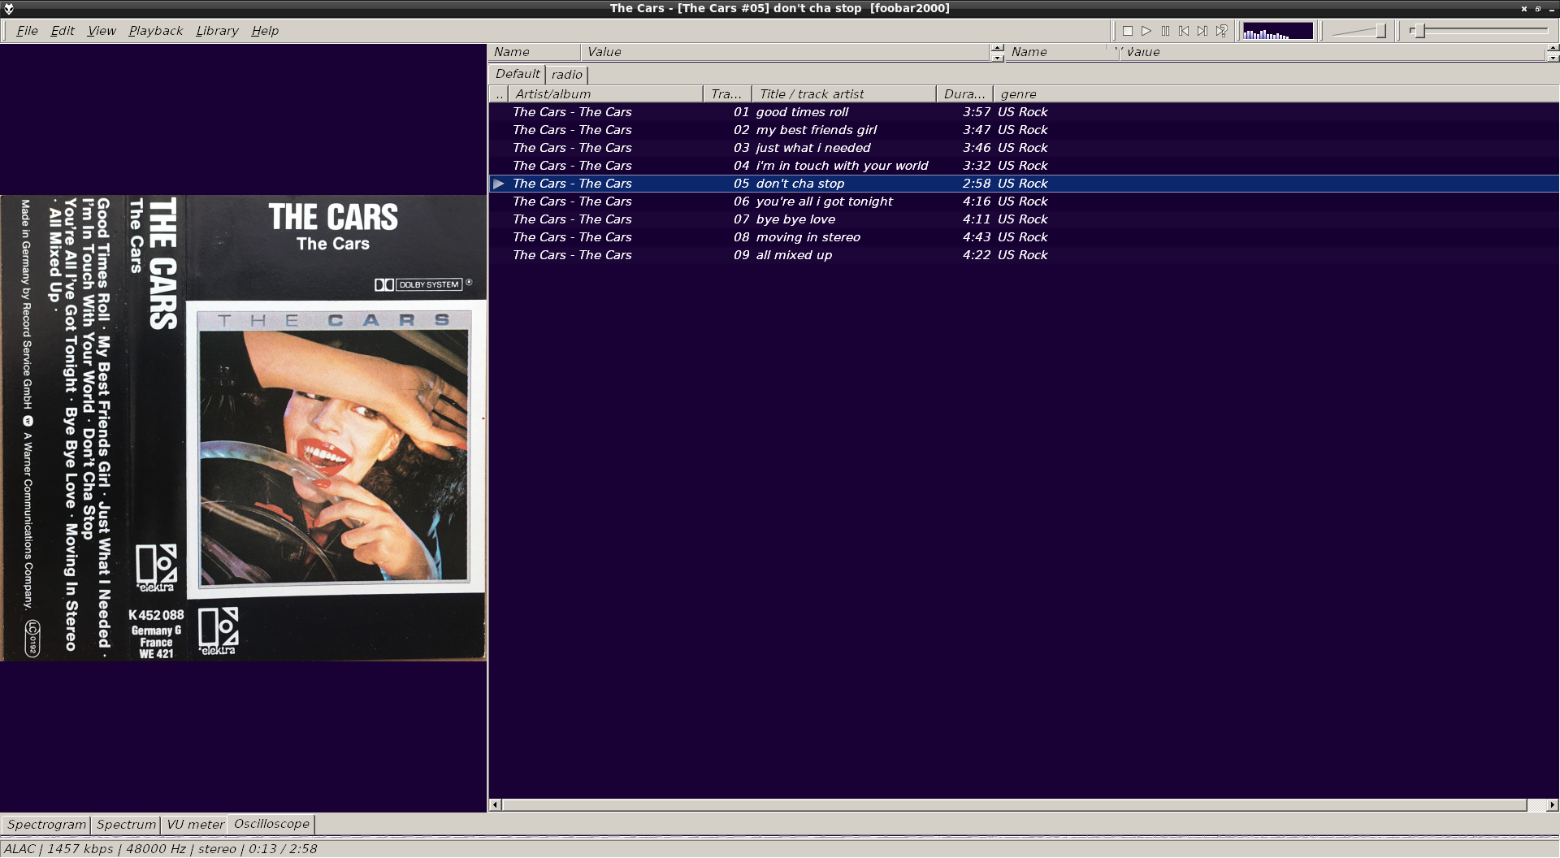1560x858 pixels.
Task: Open the View menu
Action: (102, 31)
